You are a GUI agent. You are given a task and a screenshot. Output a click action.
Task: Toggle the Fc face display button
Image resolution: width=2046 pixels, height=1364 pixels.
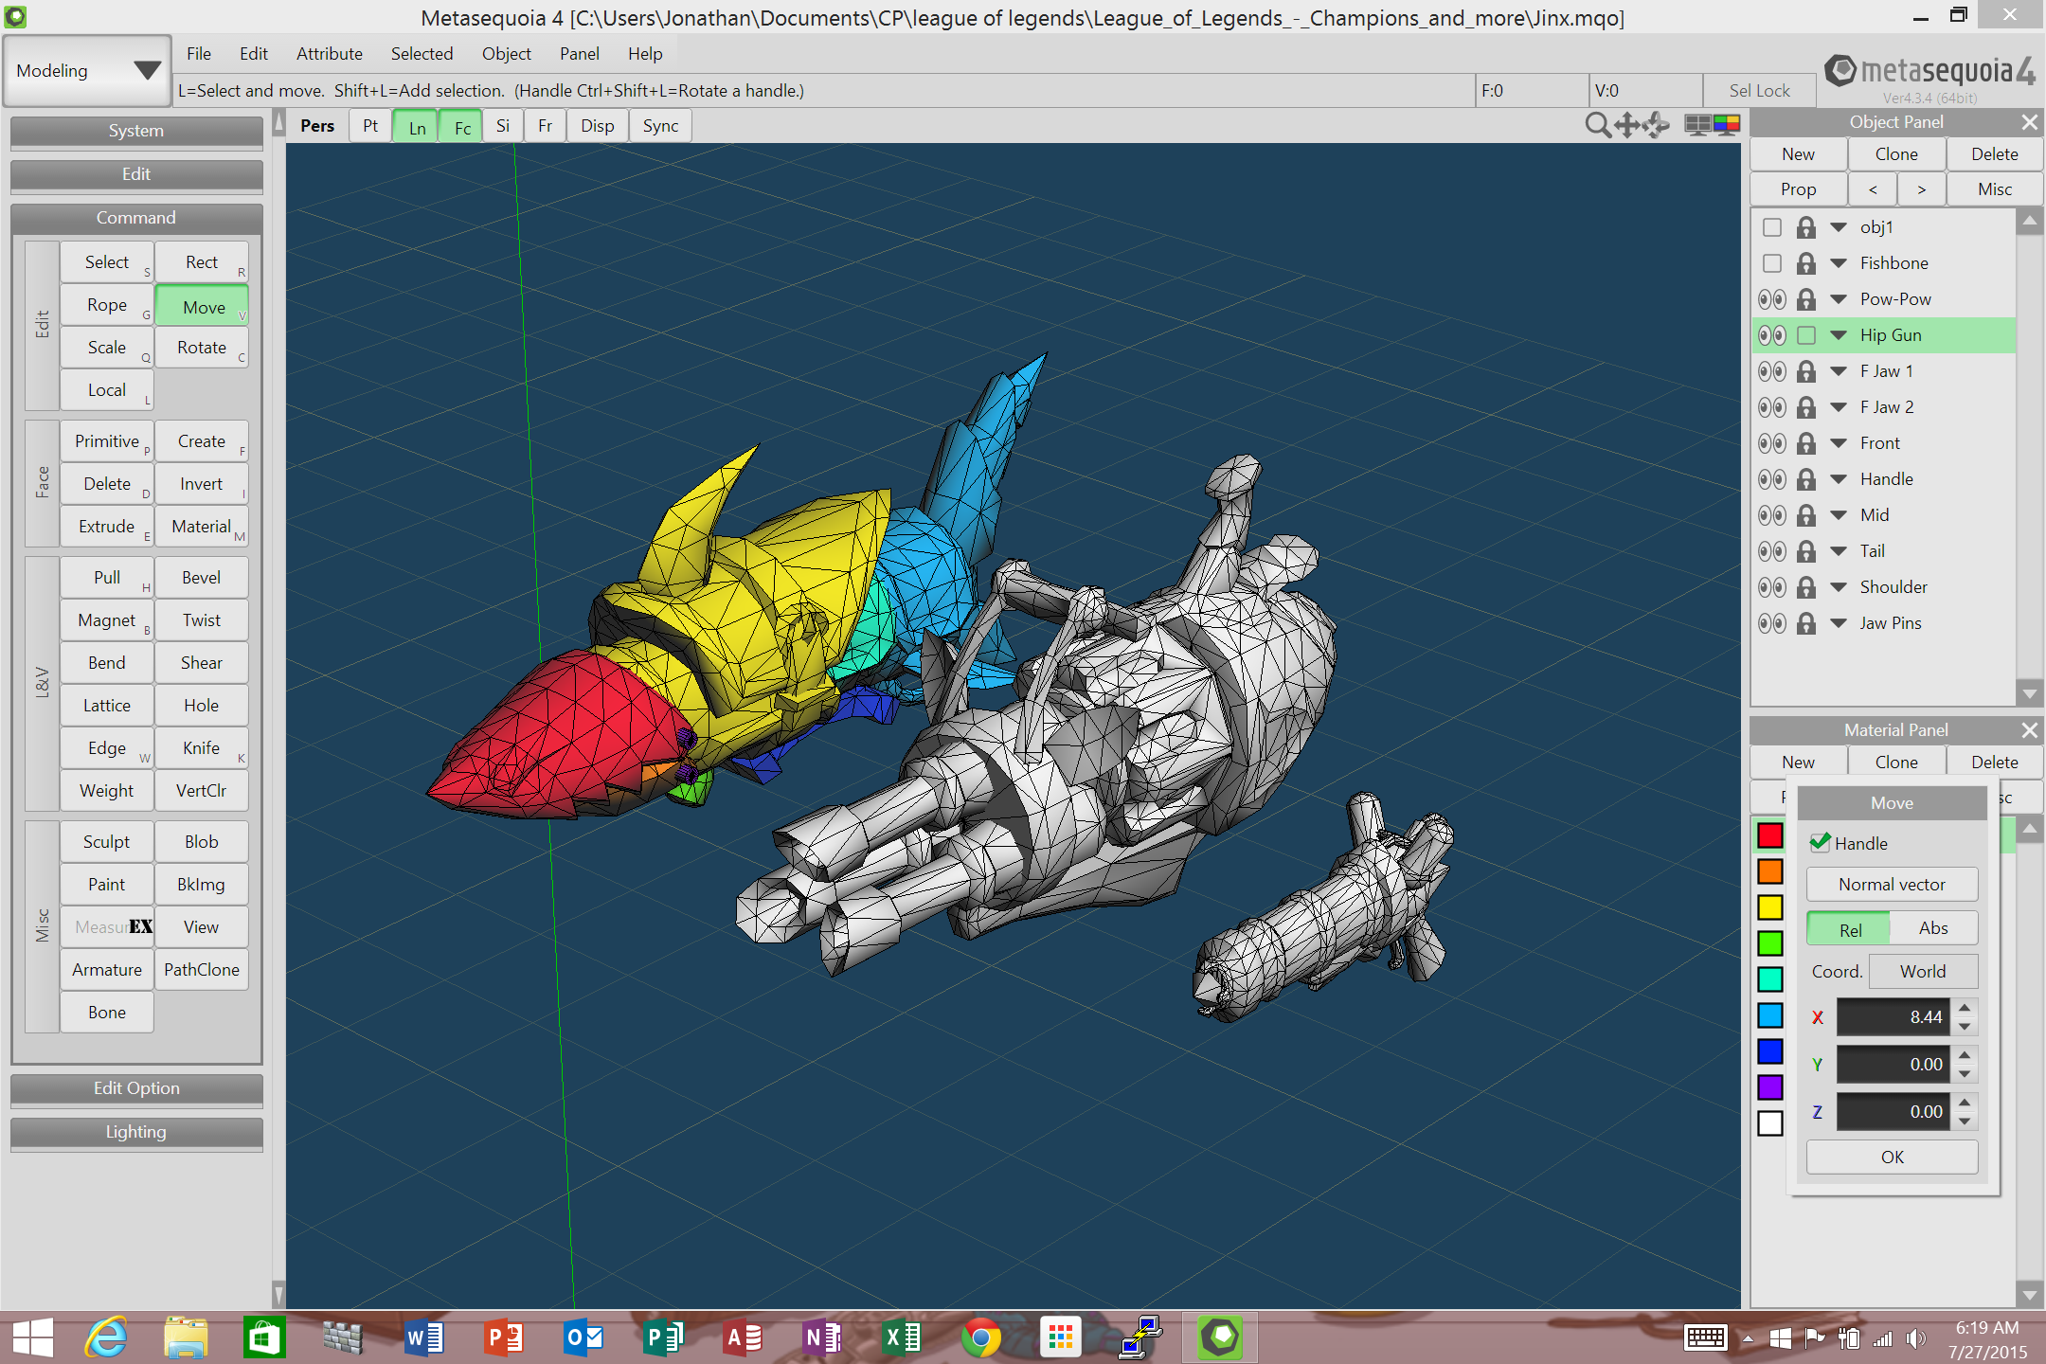coord(462,127)
